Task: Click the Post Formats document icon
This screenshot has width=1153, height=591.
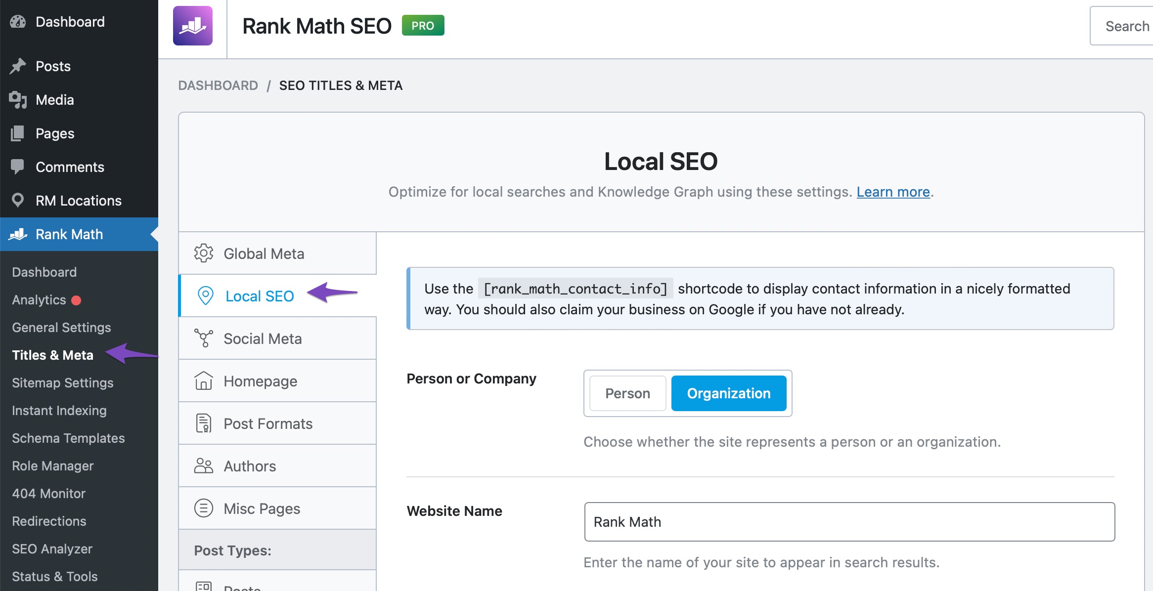Action: pos(203,423)
